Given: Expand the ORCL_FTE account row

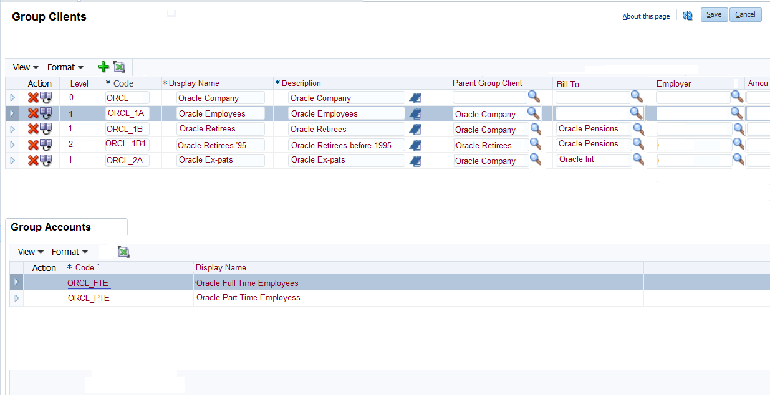Looking at the screenshot, I should tap(17, 282).
